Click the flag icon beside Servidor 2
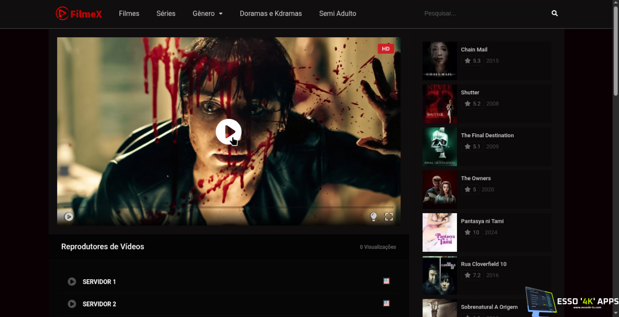The image size is (619, 317). pos(386,303)
